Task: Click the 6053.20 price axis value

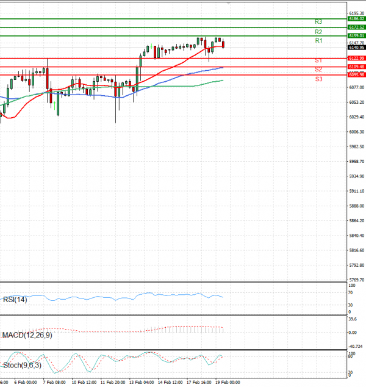Action: 357,102
